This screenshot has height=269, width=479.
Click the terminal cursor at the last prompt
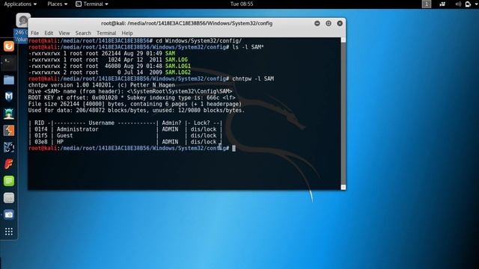pos(234,148)
